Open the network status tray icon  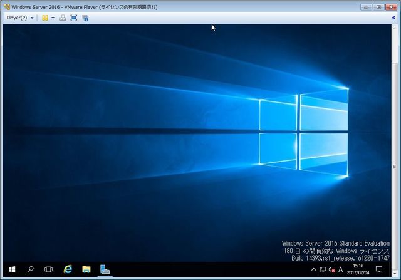tap(323, 269)
